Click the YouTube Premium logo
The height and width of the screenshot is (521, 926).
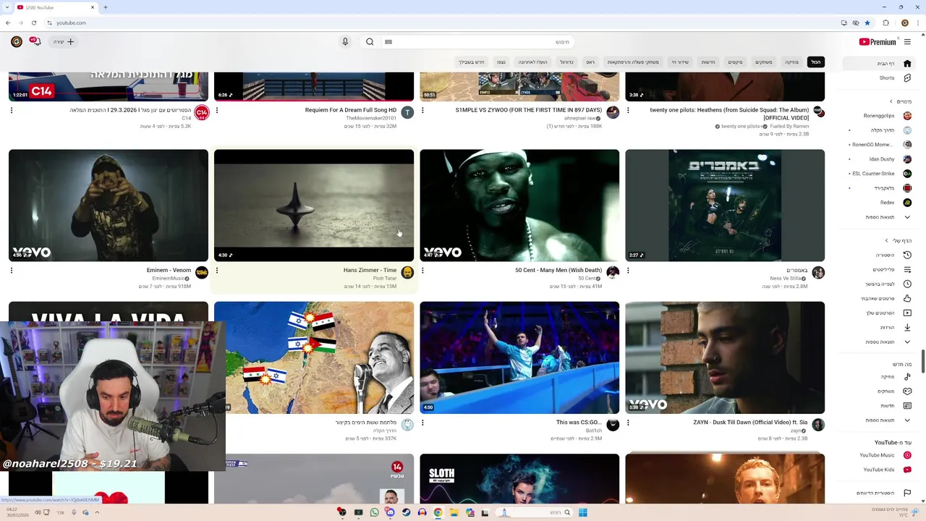877,42
